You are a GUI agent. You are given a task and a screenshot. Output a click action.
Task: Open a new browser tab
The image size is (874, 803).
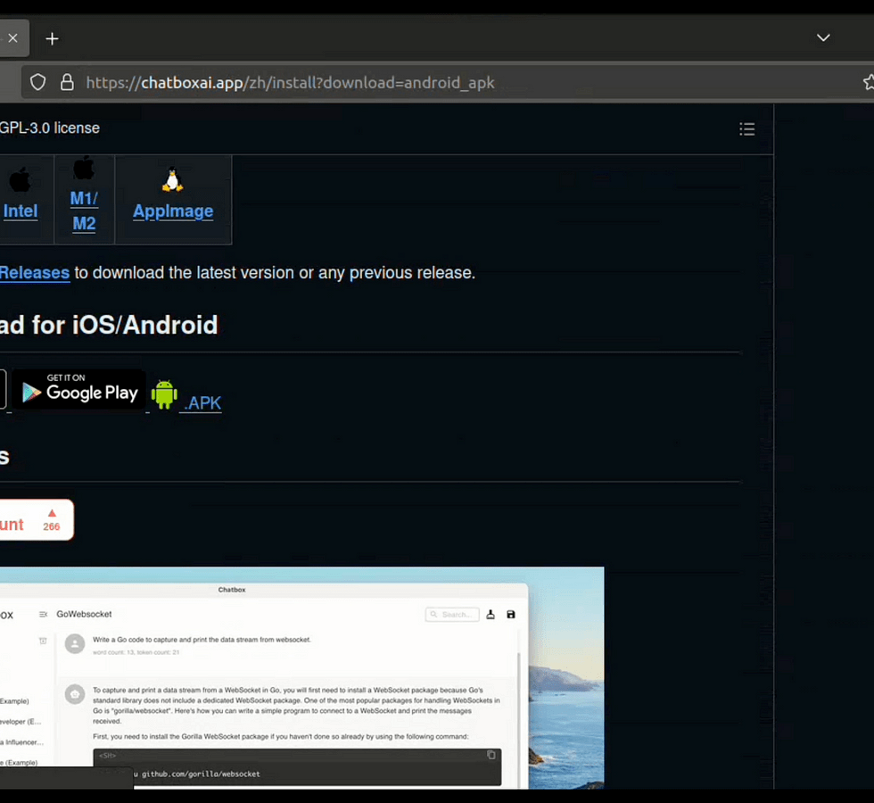53,38
